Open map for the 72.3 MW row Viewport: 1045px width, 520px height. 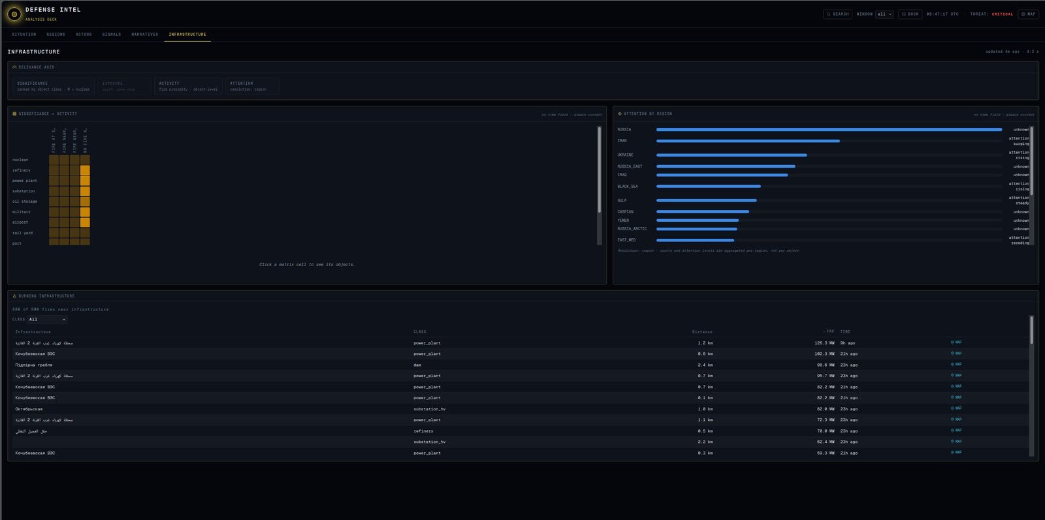click(x=956, y=420)
